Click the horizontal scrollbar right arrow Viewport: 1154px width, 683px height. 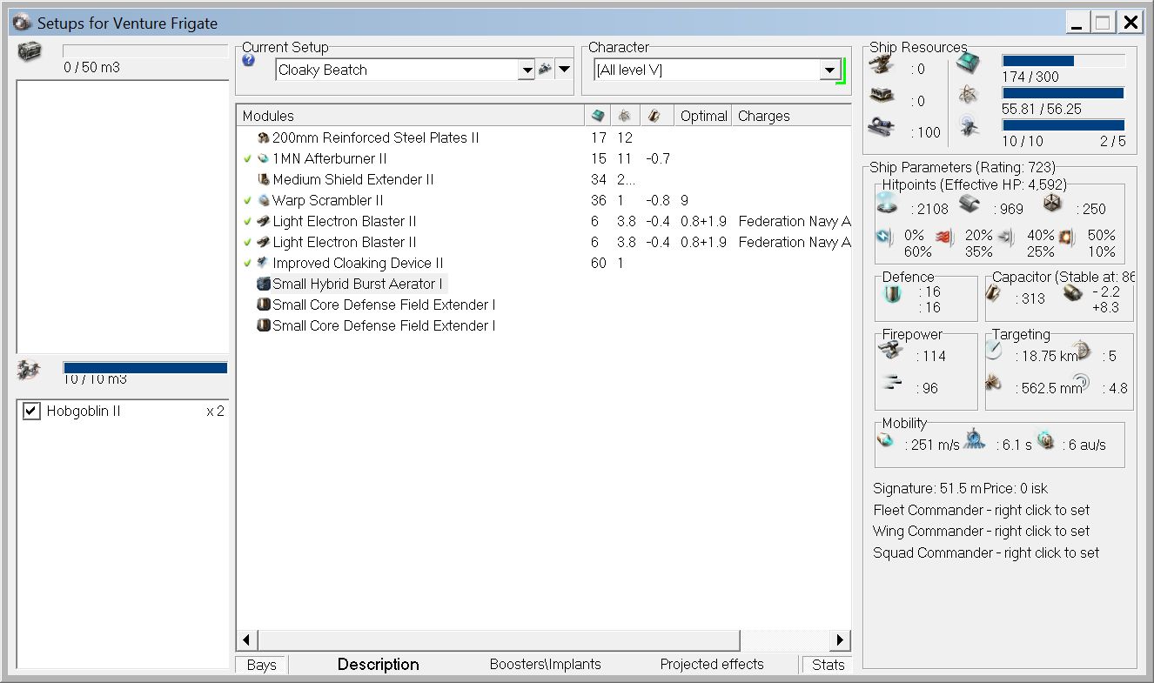[840, 640]
